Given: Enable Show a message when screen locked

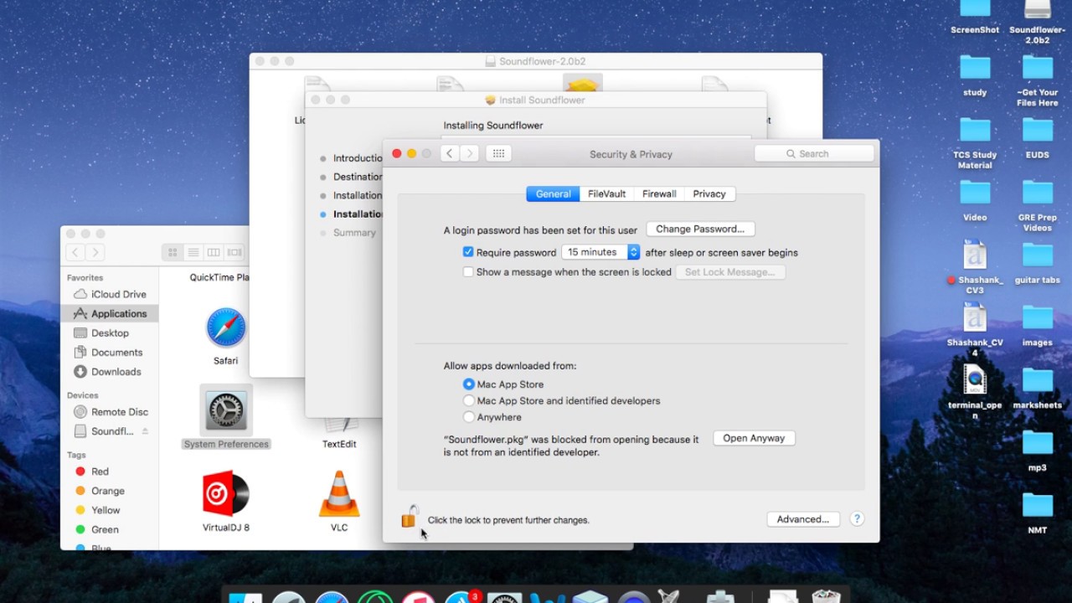Looking at the screenshot, I should pyautogui.click(x=468, y=272).
